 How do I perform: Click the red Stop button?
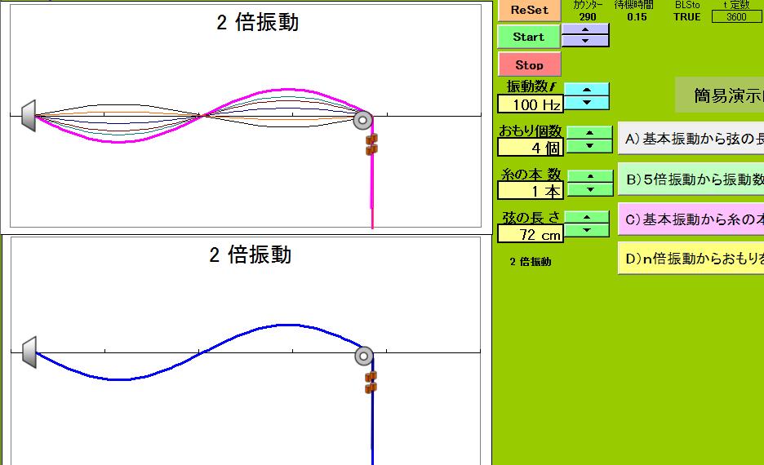[529, 64]
